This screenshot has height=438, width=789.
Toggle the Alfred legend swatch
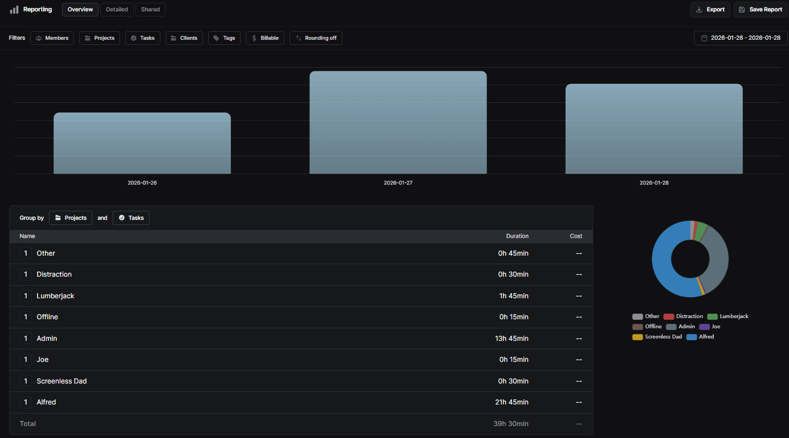[x=692, y=337]
